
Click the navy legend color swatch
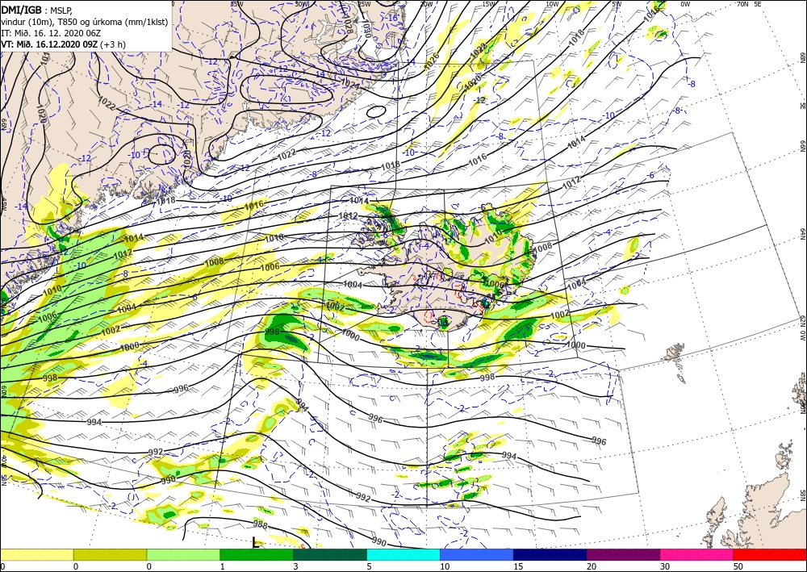point(550,554)
